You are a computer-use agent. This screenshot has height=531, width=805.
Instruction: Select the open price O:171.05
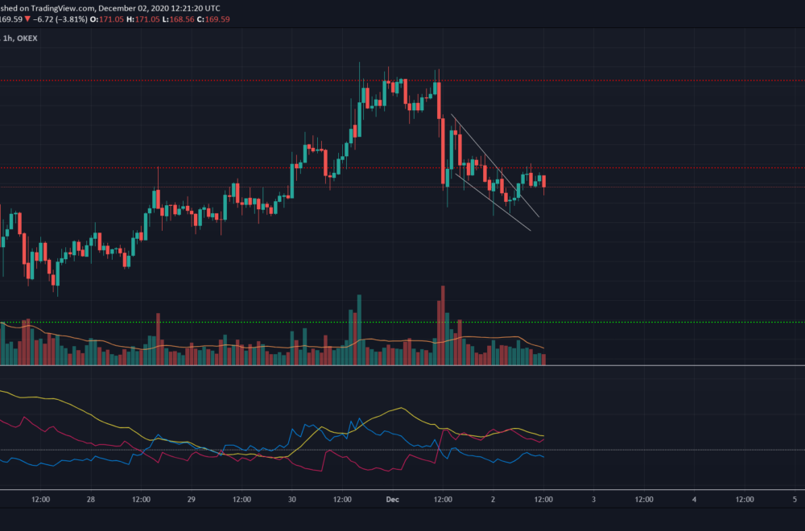click(x=107, y=19)
